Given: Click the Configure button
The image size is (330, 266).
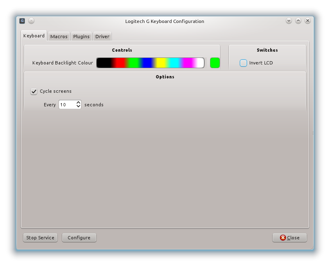Looking at the screenshot, I should pyautogui.click(x=79, y=238).
